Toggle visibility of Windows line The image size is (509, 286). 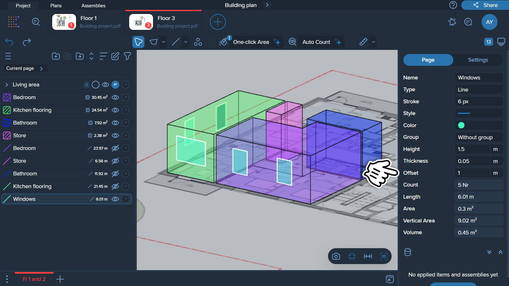(x=115, y=199)
